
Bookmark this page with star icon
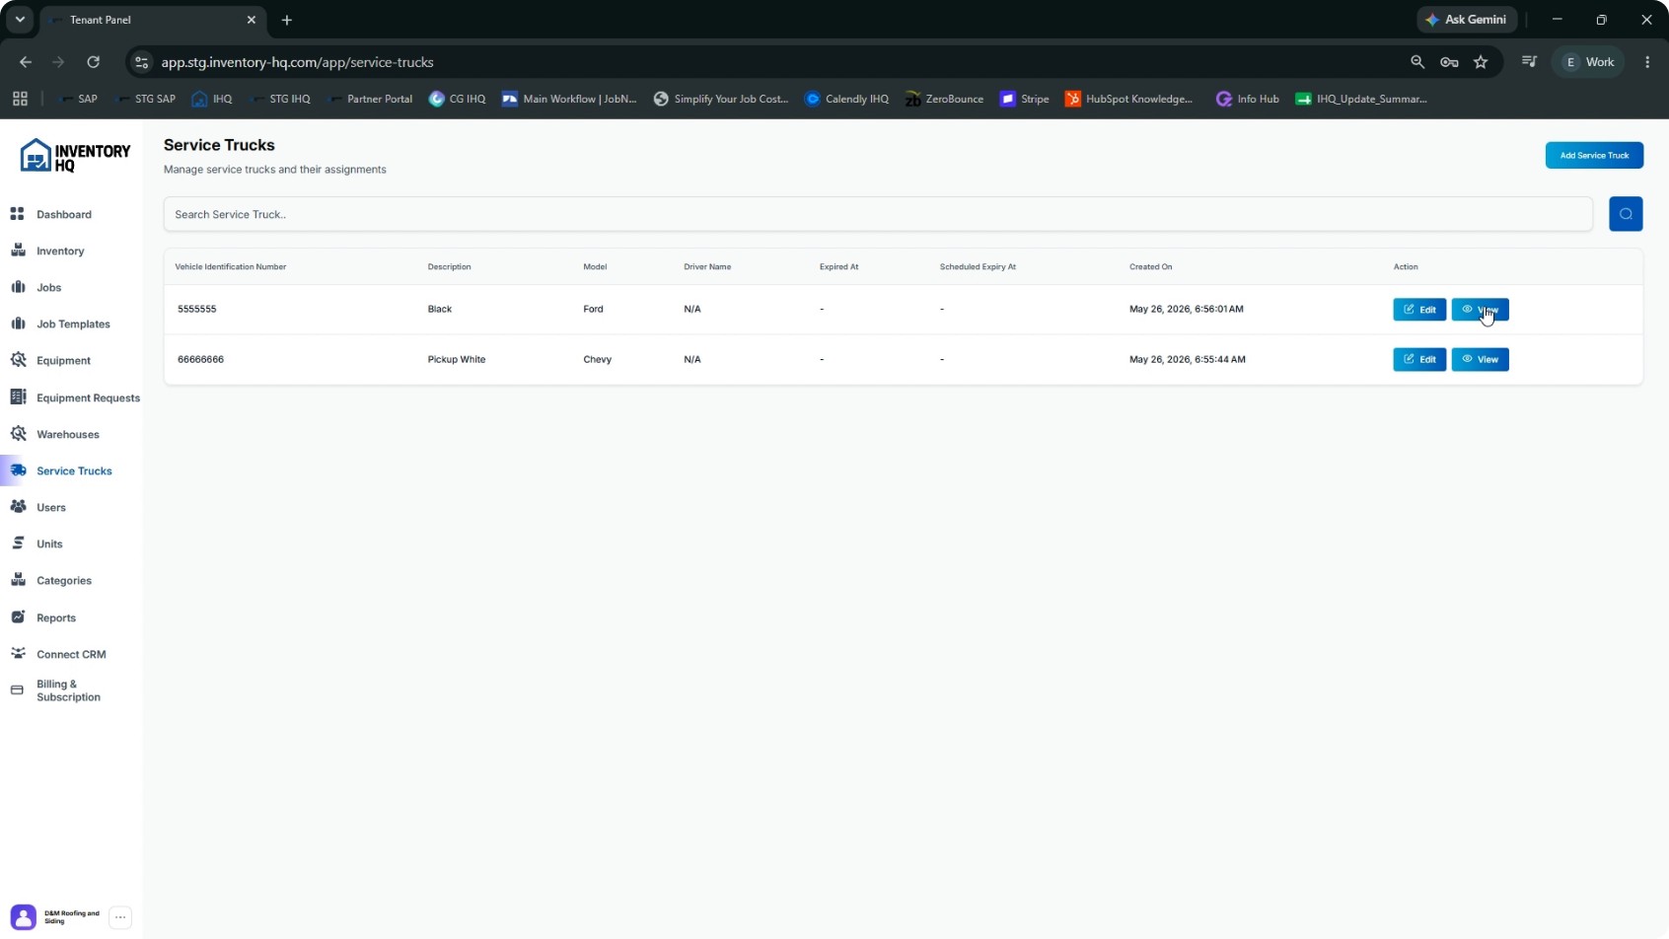1481,62
